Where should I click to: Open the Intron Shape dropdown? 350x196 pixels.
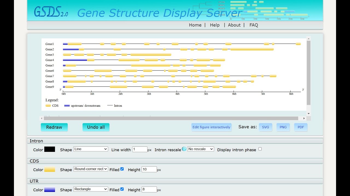(91, 149)
